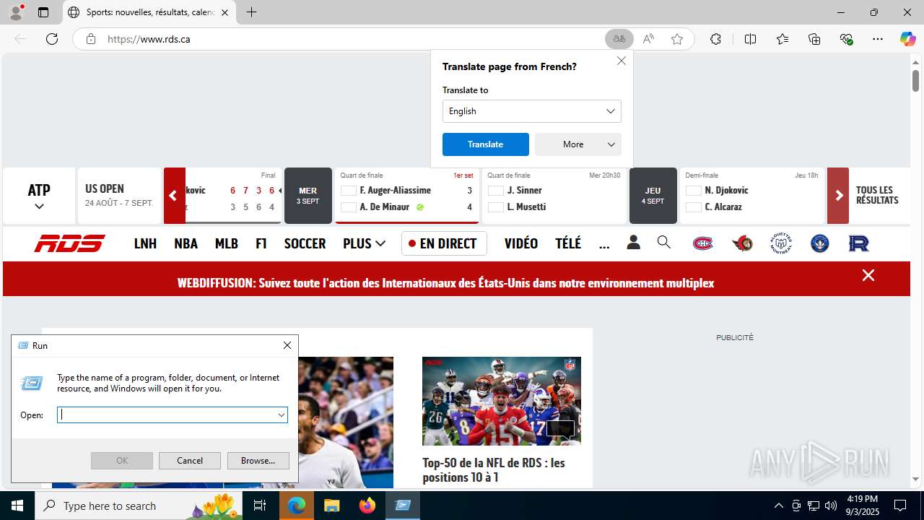
Task: Expand Run dialog history dropdown
Action: pyautogui.click(x=282, y=415)
